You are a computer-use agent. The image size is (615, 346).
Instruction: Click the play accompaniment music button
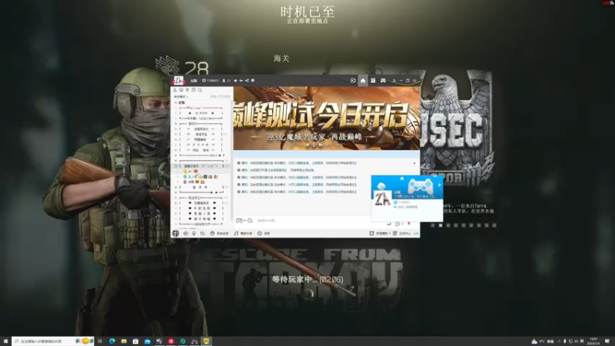pyautogui.click(x=243, y=234)
